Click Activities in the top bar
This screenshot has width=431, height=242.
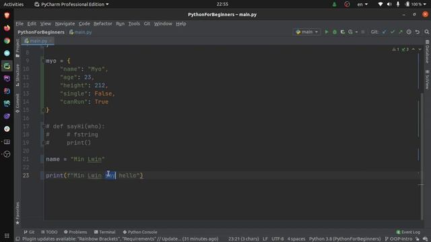[13, 4]
